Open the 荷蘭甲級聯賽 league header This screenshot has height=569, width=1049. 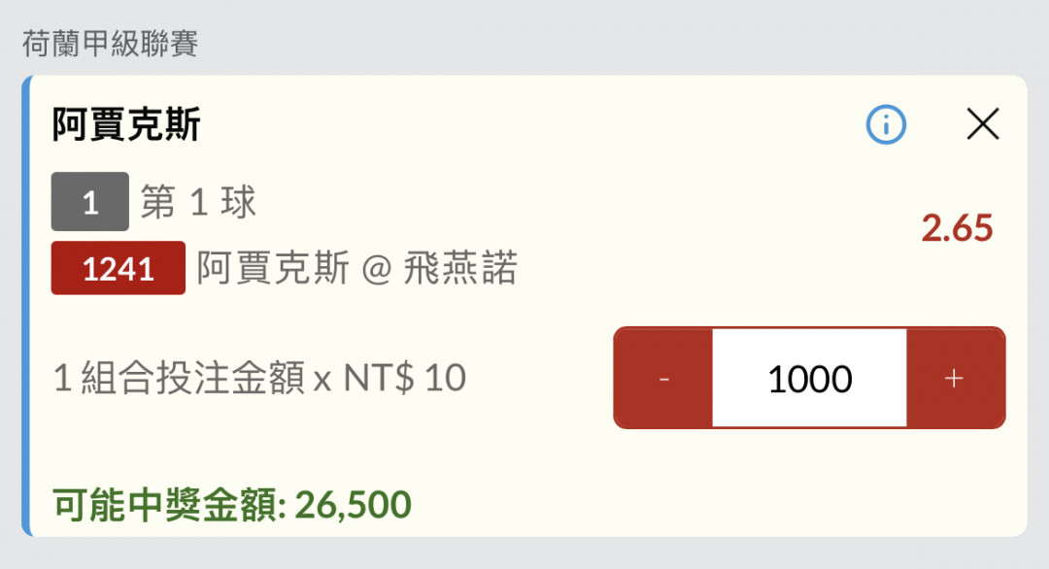pyautogui.click(x=110, y=44)
